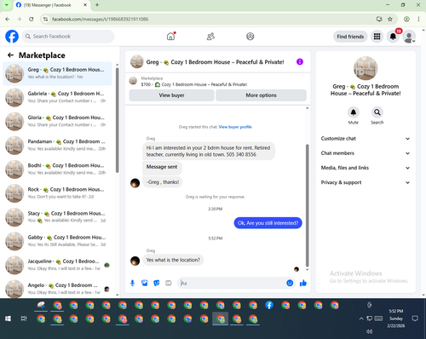Screen dimensions: 426x339
Task: Open Chrome three-dot menu
Action: [x=418, y=19]
